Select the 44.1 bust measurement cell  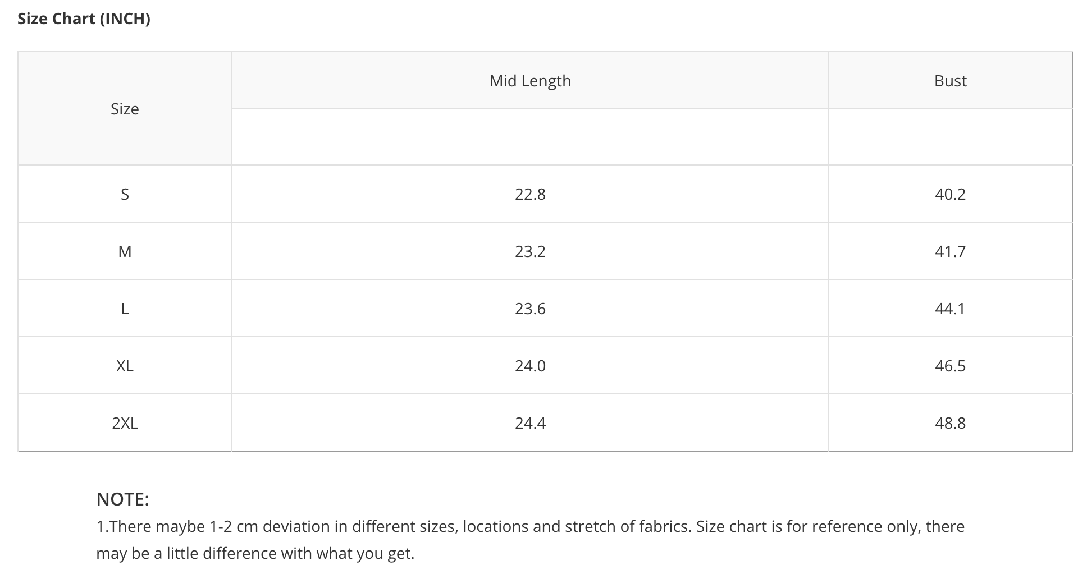(x=950, y=309)
